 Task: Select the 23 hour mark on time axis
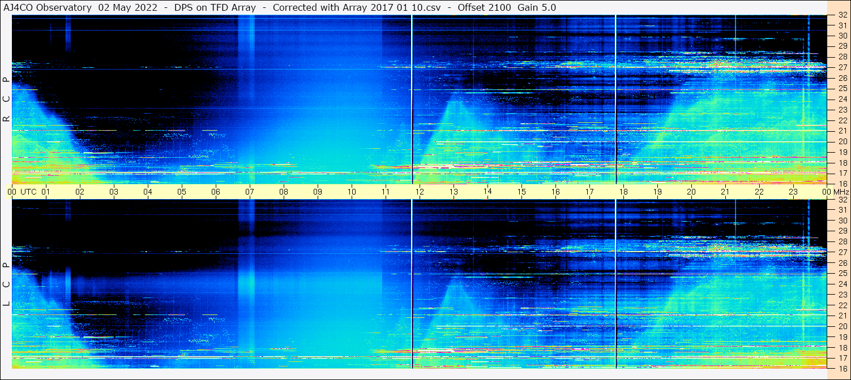[793, 192]
